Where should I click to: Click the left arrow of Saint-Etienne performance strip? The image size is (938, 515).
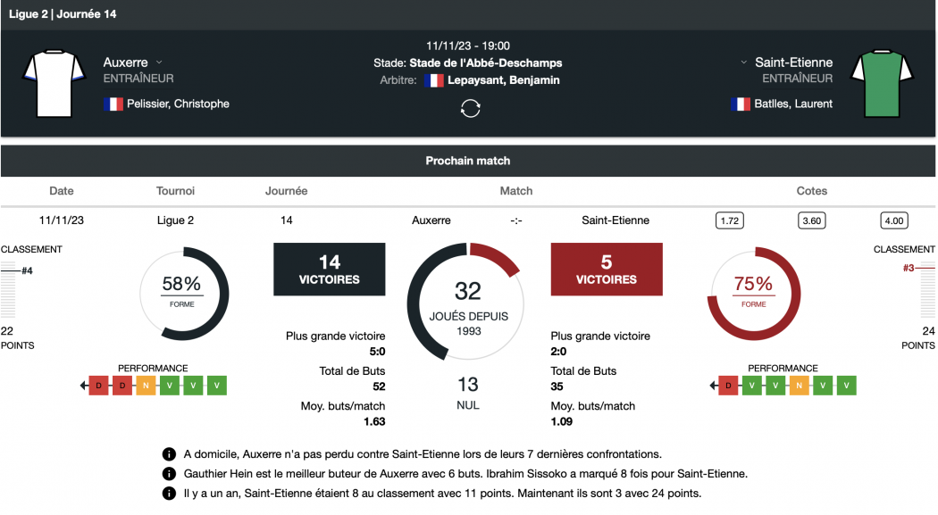(x=714, y=386)
